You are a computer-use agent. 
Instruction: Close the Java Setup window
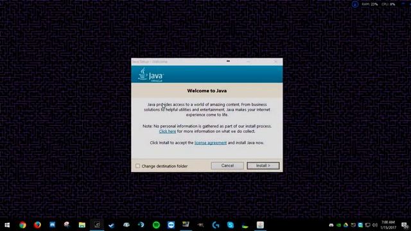[275, 62]
